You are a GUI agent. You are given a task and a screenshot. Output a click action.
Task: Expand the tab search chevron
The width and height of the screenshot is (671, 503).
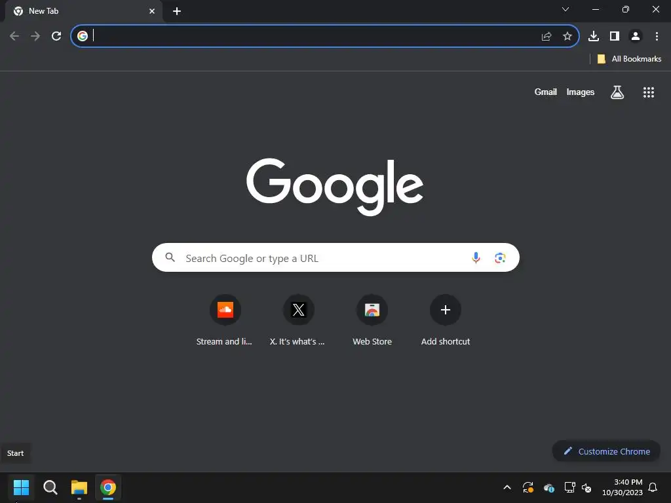(566, 9)
